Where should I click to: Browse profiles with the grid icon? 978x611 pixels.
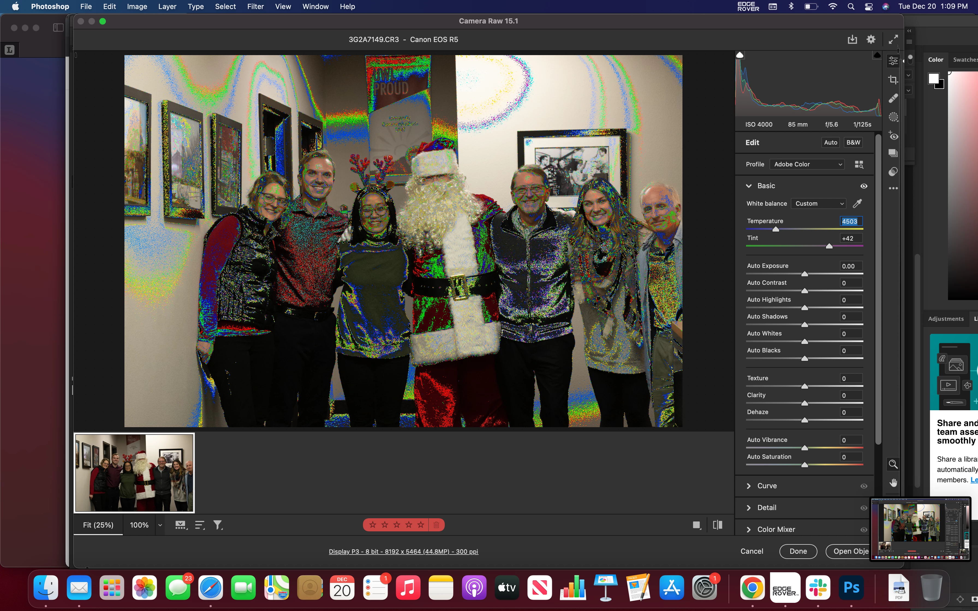859,164
